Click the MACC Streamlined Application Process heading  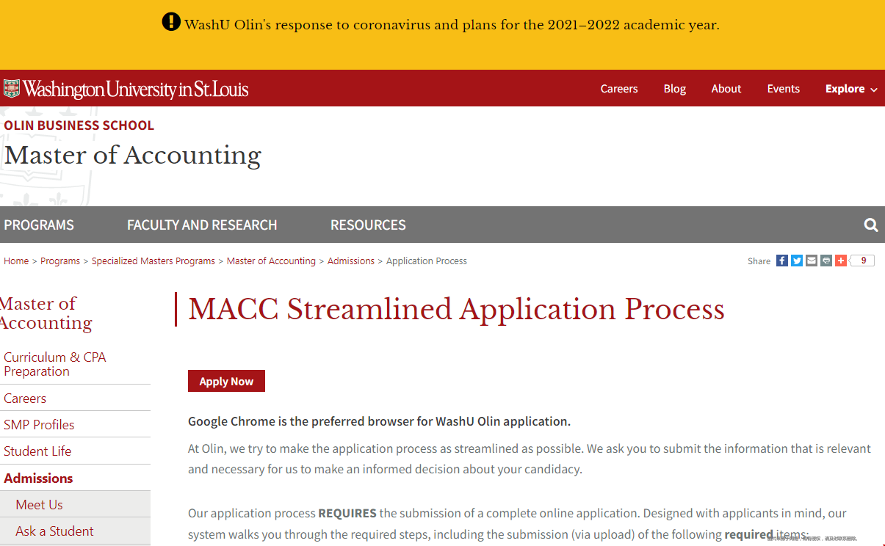click(x=456, y=310)
